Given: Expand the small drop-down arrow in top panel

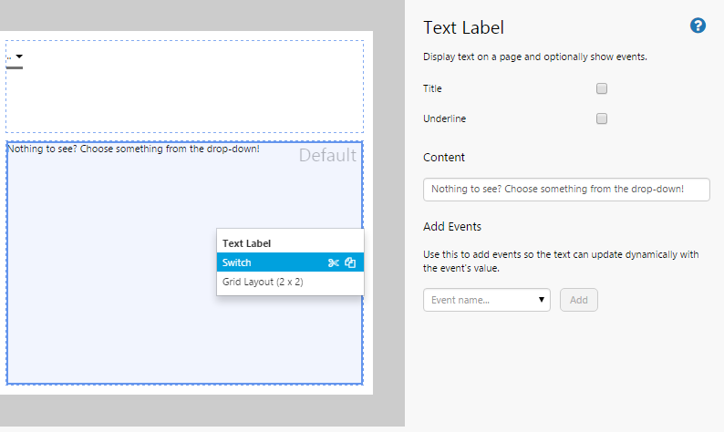Looking at the screenshot, I should pos(19,57).
